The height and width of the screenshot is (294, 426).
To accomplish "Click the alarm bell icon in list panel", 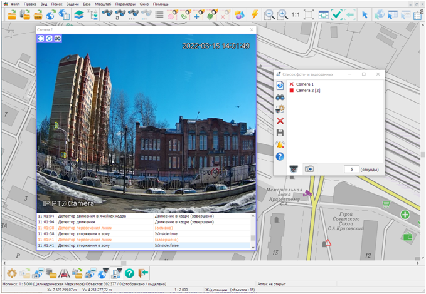I will [x=280, y=144].
